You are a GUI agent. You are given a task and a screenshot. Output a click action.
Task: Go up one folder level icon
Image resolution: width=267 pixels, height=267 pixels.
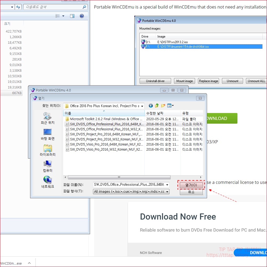(x=157, y=106)
